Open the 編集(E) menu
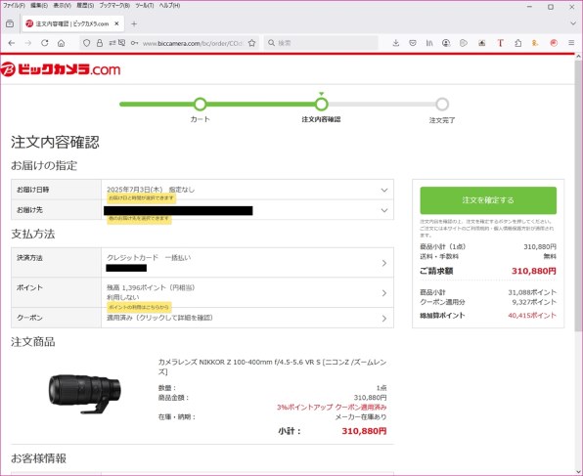Image resolution: width=583 pixels, height=476 pixels. pos(39,6)
